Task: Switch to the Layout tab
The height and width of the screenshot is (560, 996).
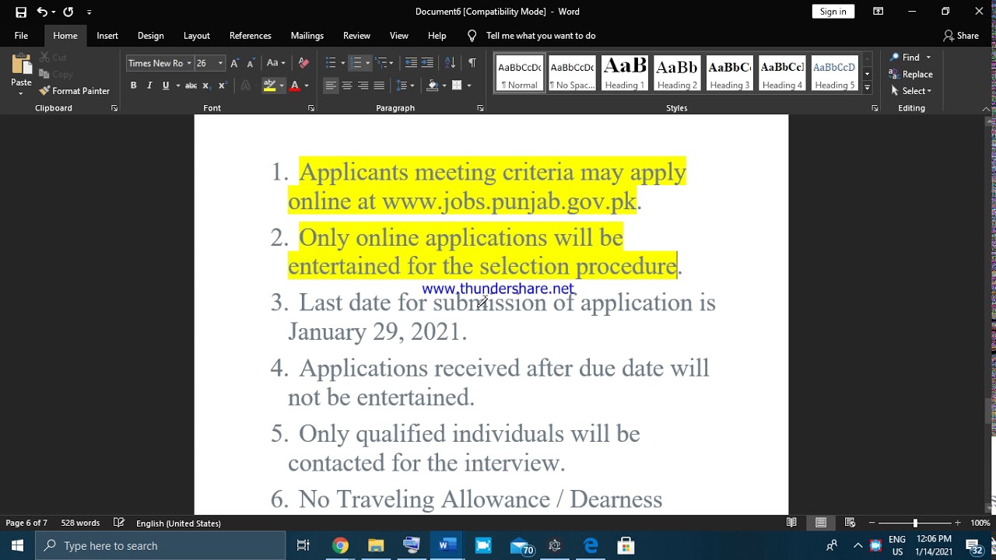Action: (x=196, y=36)
